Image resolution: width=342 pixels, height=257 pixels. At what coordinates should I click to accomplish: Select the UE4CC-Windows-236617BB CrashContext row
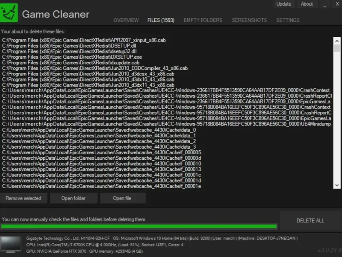(167, 90)
